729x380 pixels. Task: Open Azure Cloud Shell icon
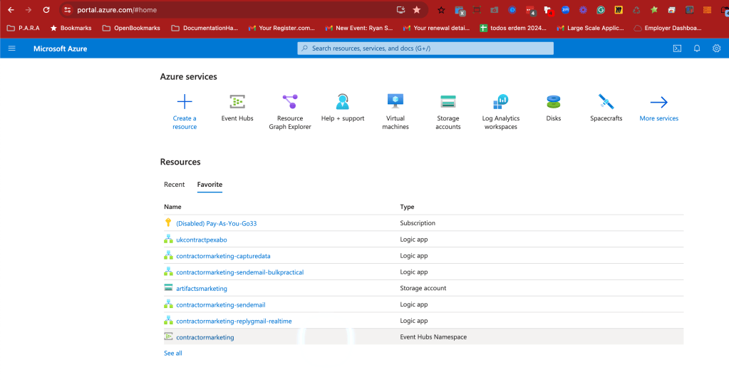677,48
